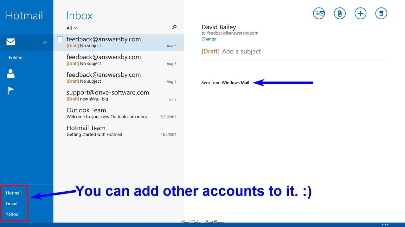Image resolution: width=405 pixels, height=227 pixels.
Task: Click the Change sender link
Action: coord(209,39)
